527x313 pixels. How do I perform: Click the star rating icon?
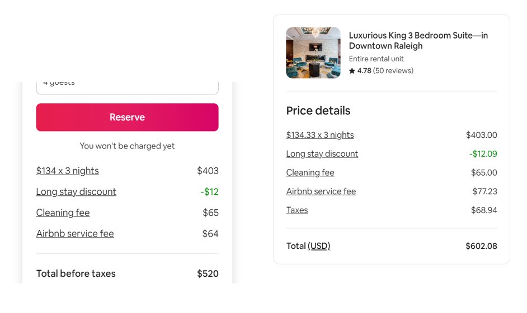click(x=352, y=71)
